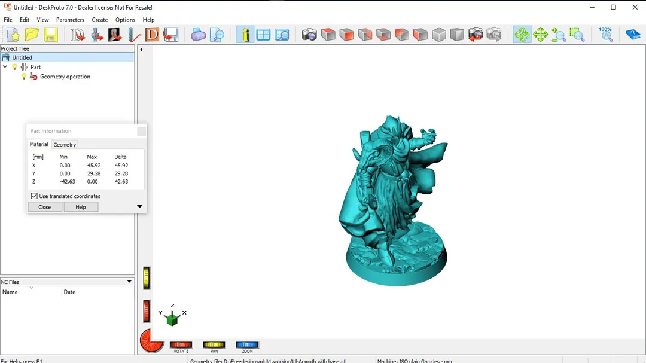Expand Part Information with black down arrow

[x=139, y=206]
